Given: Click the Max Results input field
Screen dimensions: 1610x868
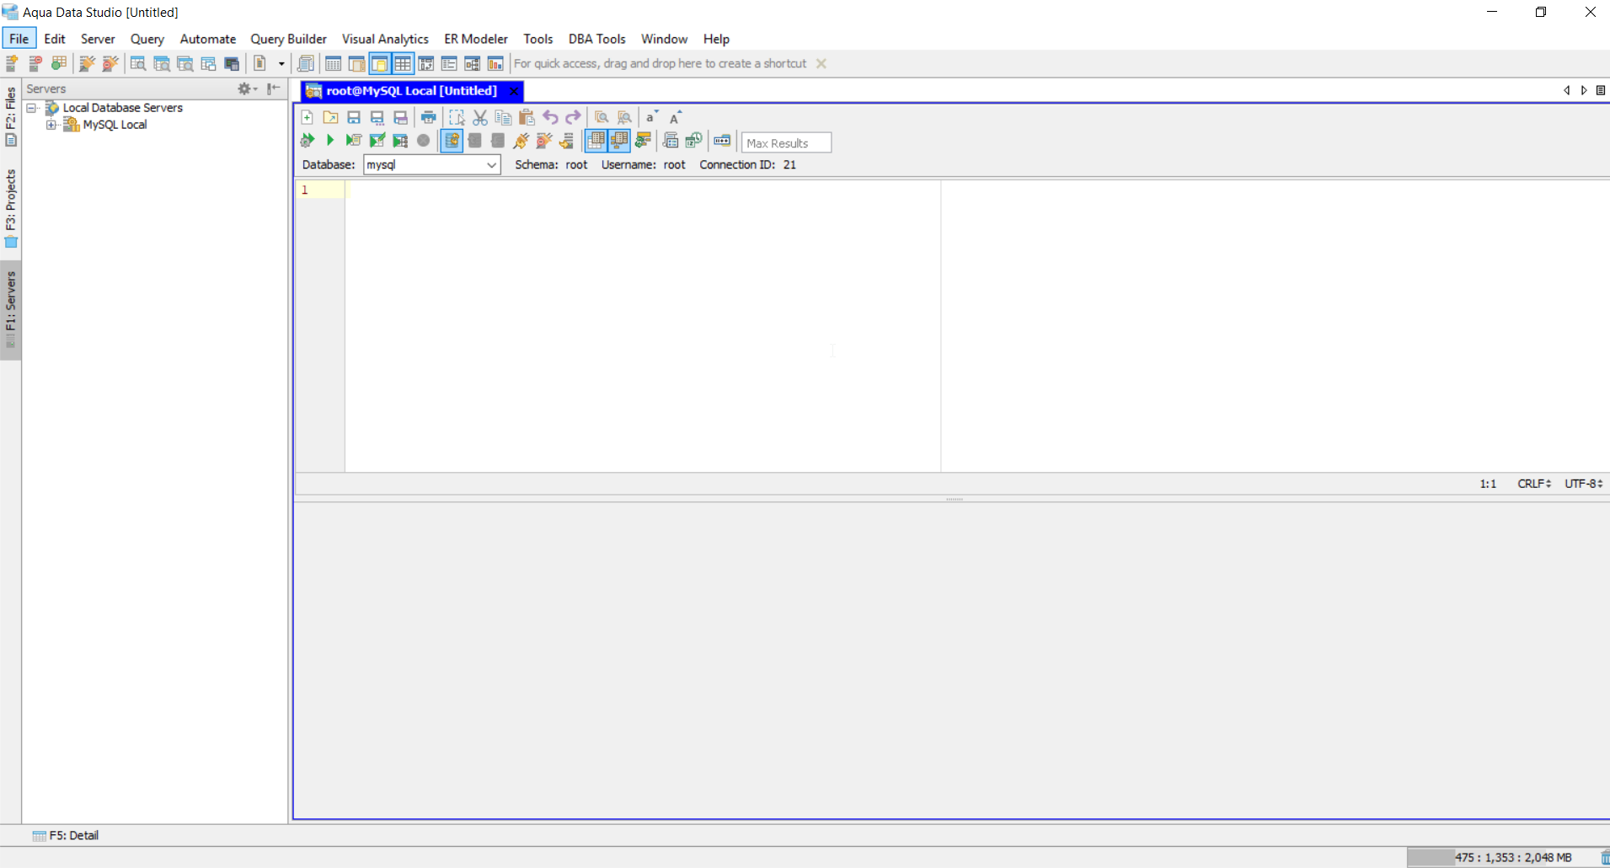Looking at the screenshot, I should [x=785, y=142].
